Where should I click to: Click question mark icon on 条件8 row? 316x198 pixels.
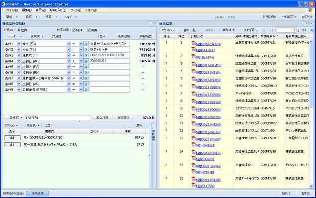pyautogui.click(x=86, y=84)
